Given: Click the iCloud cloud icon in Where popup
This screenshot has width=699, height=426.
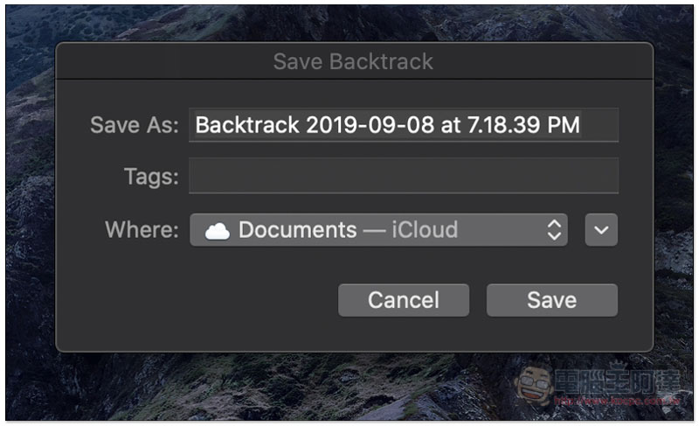Looking at the screenshot, I should (x=217, y=231).
